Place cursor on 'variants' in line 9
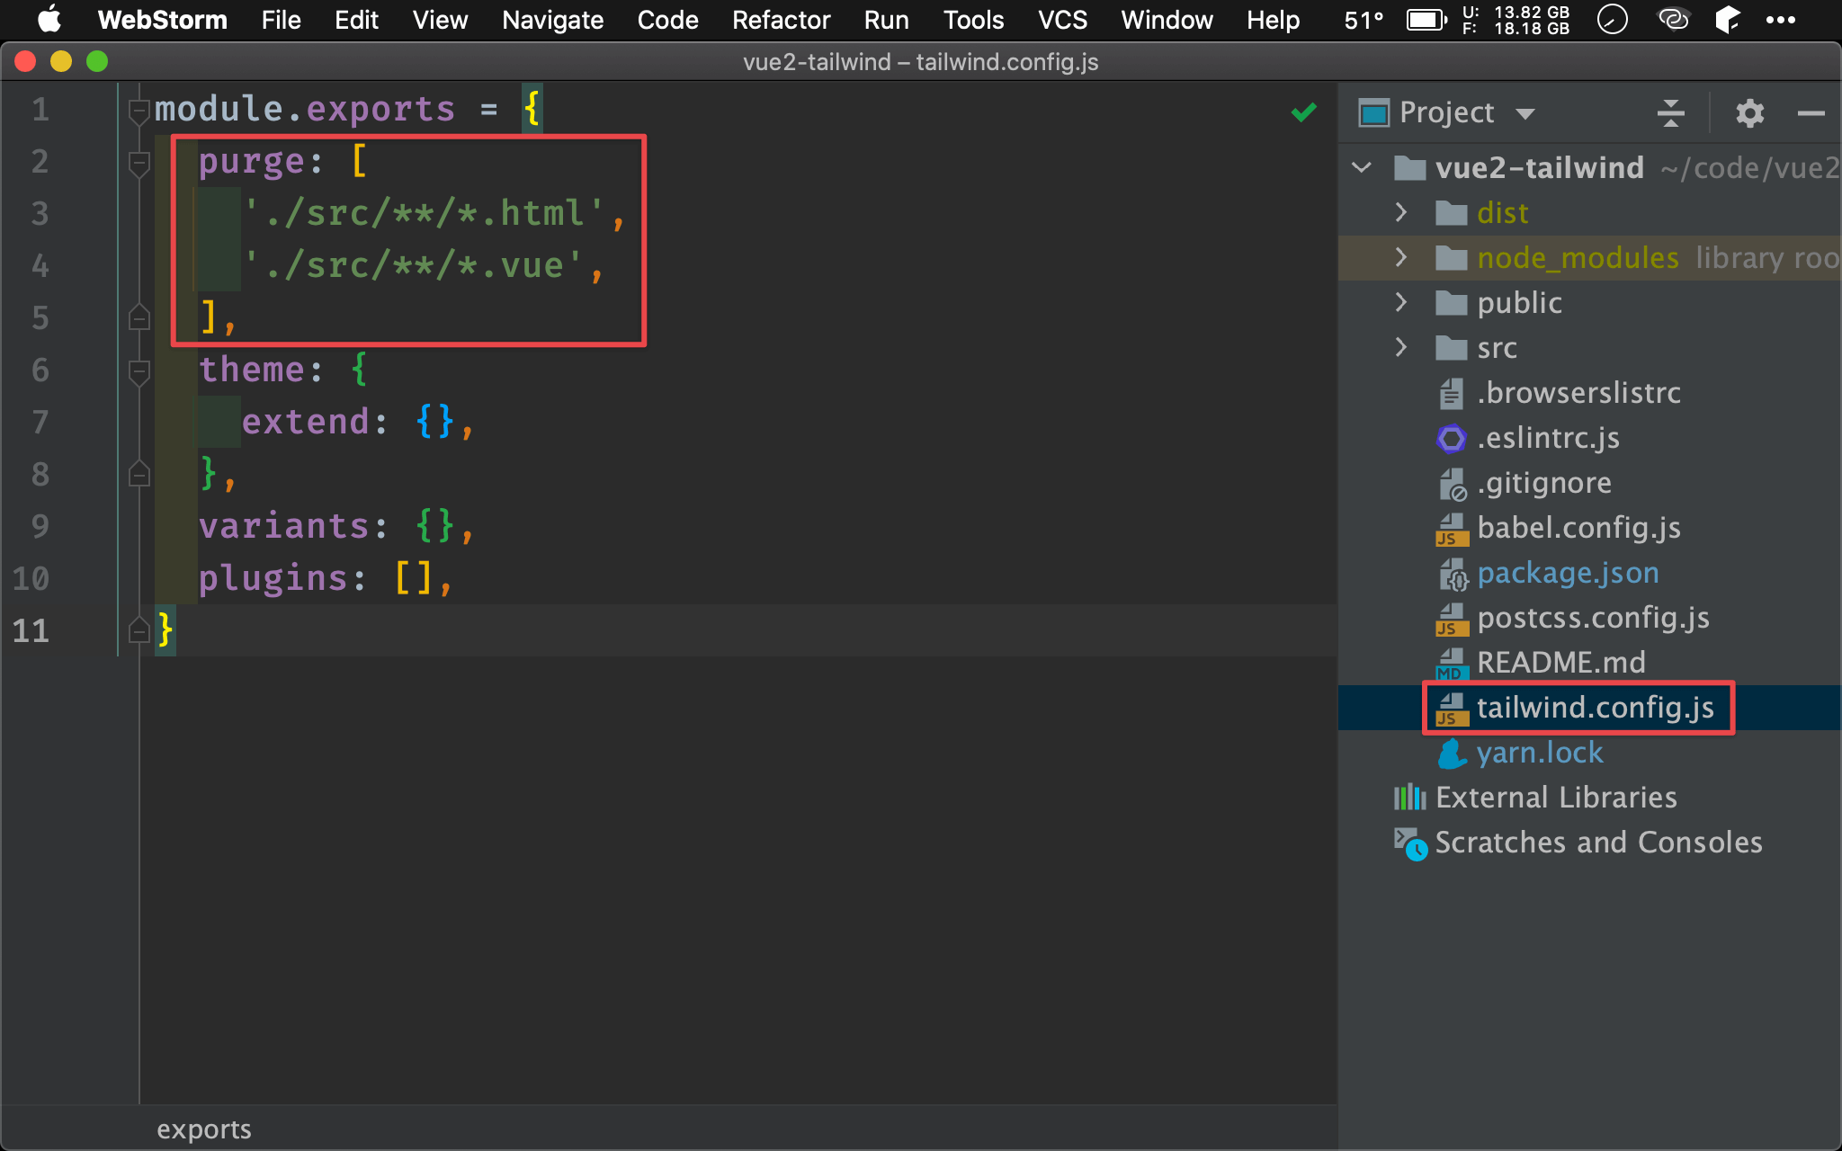Viewport: 1842px width, 1151px height. [x=284, y=527]
